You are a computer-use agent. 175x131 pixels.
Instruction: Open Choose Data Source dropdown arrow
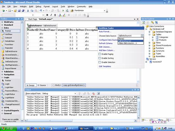[142, 36]
